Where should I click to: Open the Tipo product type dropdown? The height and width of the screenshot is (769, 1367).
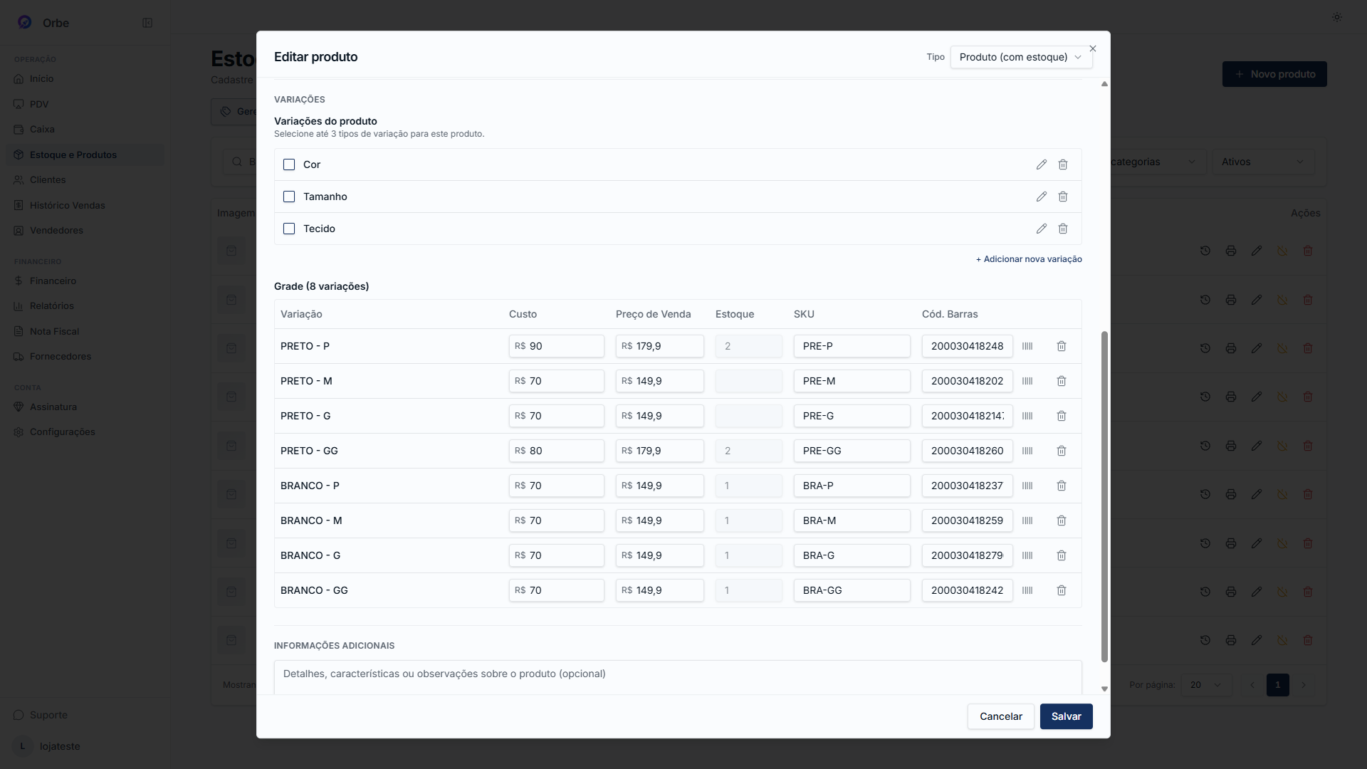pos(1021,57)
